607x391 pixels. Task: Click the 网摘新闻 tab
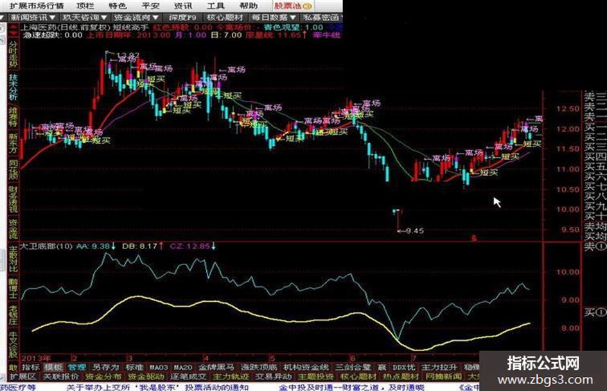click(x=443, y=376)
